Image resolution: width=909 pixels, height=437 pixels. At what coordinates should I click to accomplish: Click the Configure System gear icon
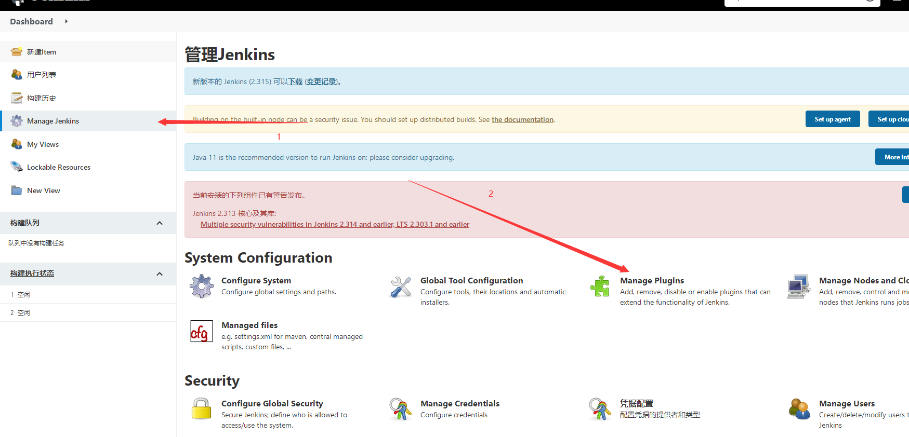[202, 286]
